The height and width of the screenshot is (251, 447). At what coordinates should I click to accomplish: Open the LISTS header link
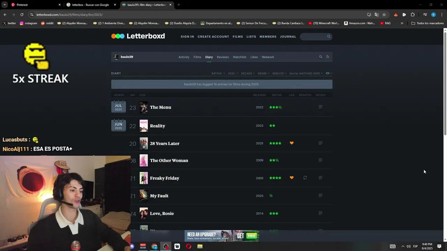click(251, 37)
